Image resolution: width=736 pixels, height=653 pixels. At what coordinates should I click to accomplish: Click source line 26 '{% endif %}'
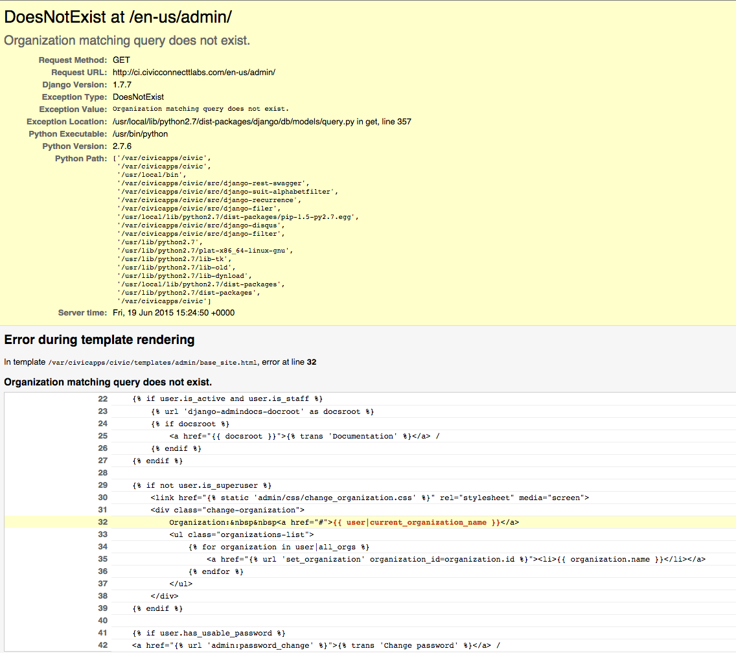point(176,448)
